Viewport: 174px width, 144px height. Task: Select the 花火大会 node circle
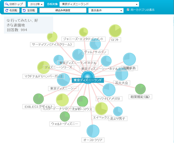tap(122, 74)
